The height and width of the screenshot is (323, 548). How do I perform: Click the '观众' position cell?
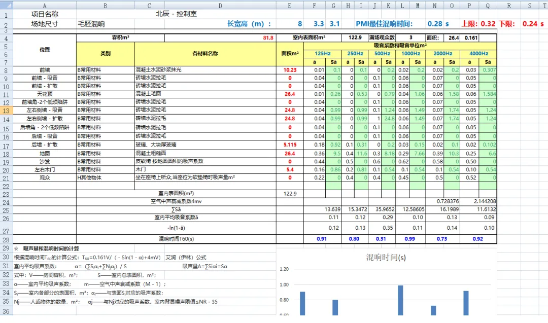(x=45, y=178)
